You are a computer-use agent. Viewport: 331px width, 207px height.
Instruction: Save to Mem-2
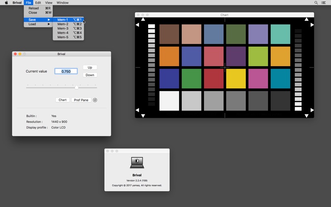tap(68, 24)
